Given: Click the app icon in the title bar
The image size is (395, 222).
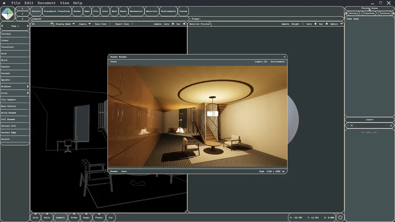Looking at the screenshot, I should point(4,3).
